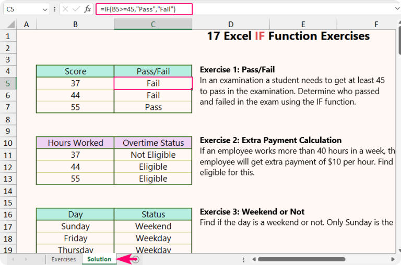Click the sheet tab bar splitter dots
Screen dimensions: 401x265
(243, 260)
